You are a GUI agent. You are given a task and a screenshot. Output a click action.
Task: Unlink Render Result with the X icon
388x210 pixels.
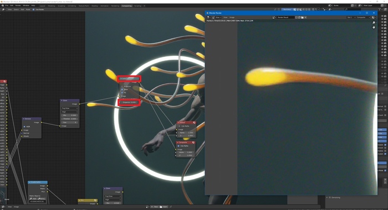pyautogui.click(x=305, y=17)
